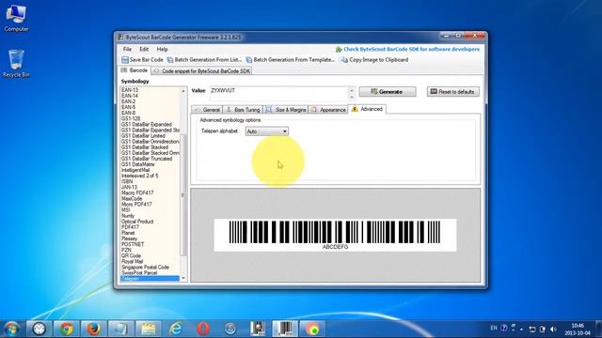Select the Barcode main tab

click(x=134, y=70)
